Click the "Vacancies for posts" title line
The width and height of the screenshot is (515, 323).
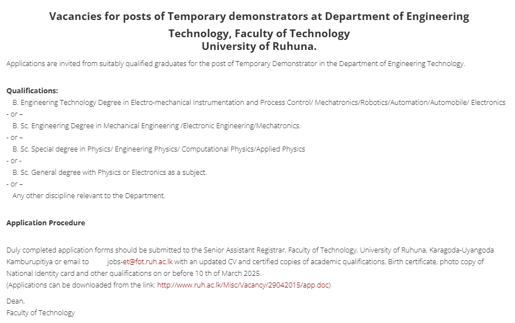click(x=259, y=17)
